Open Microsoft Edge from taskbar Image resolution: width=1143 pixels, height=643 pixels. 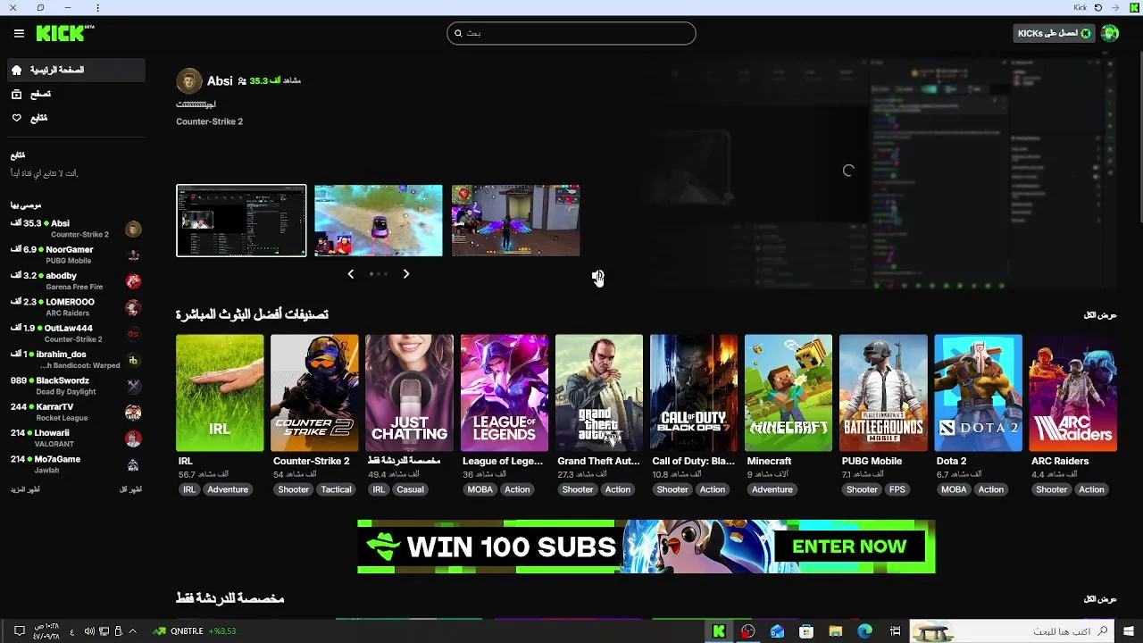click(864, 631)
